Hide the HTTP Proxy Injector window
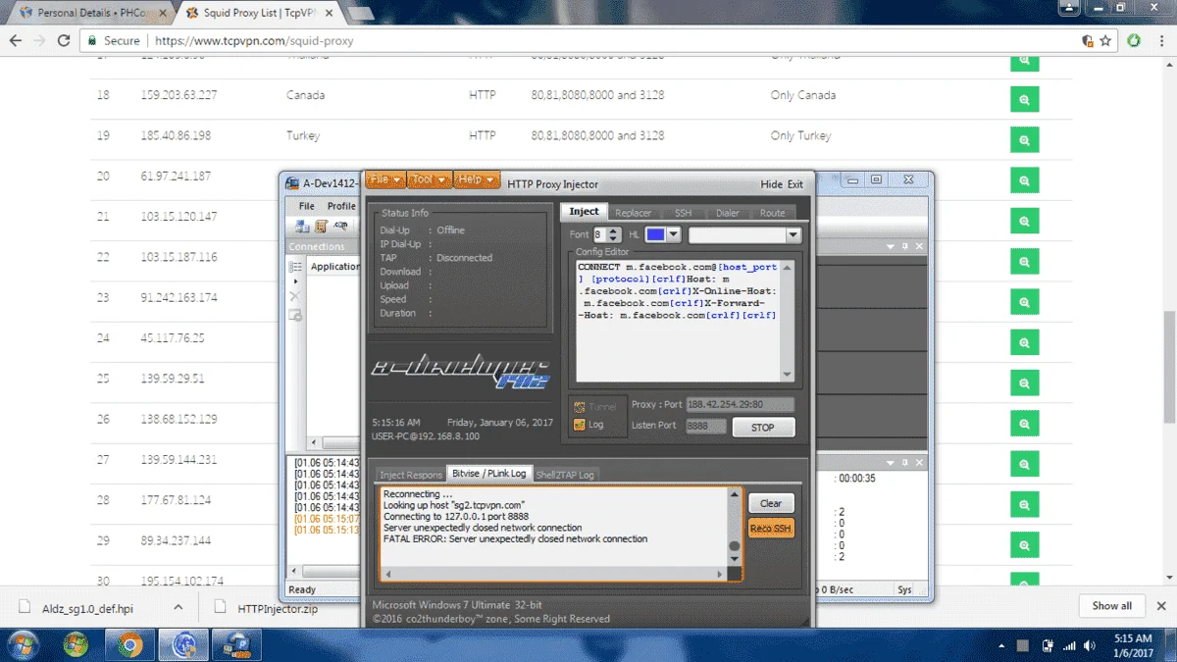The height and width of the screenshot is (662, 1177). [771, 184]
